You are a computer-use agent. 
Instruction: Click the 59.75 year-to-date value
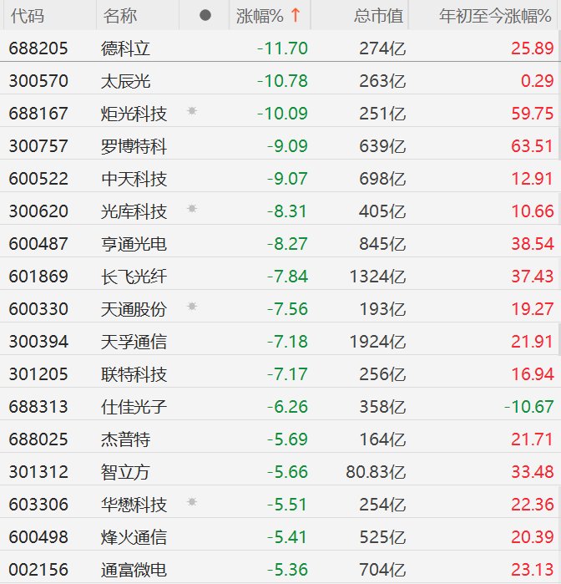click(533, 114)
